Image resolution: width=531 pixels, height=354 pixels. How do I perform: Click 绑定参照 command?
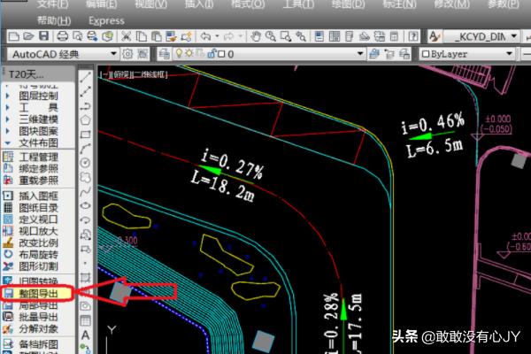click(38, 169)
